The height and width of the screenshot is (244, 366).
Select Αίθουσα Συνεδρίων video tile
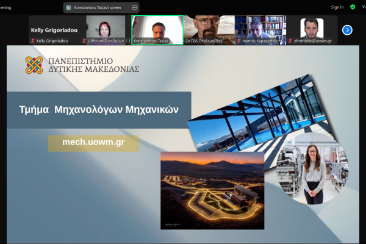(x=106, y=30)
